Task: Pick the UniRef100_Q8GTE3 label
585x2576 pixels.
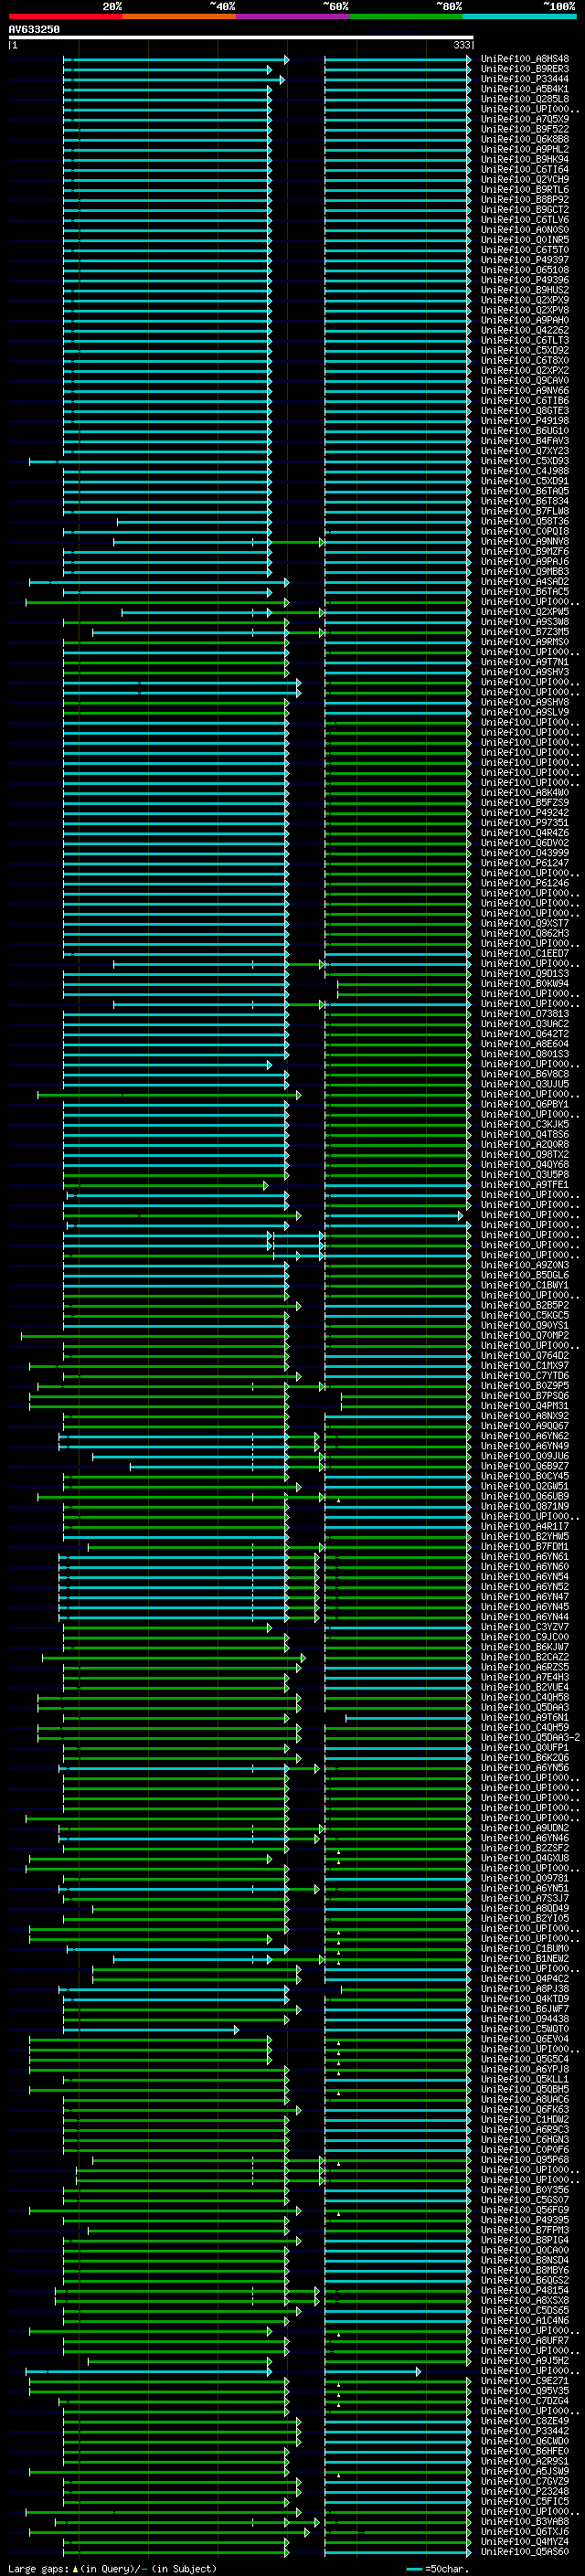Action: [x=525, y=411]
